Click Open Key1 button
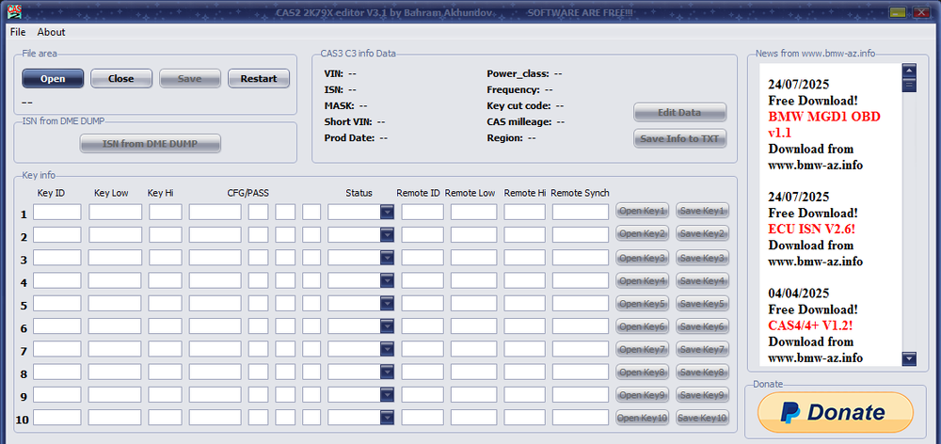Screen dimensions: 941x444 pos(642,211)
